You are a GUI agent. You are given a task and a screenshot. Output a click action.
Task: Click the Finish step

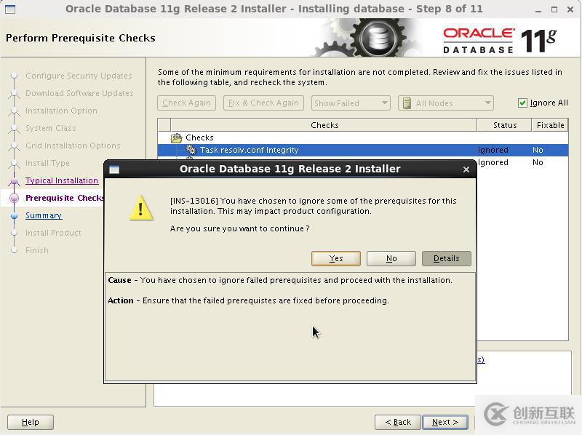click(37, 250)
